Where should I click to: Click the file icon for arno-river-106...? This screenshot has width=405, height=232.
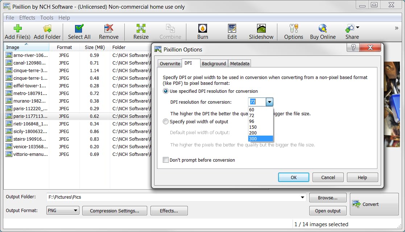[x=9, y=55]
